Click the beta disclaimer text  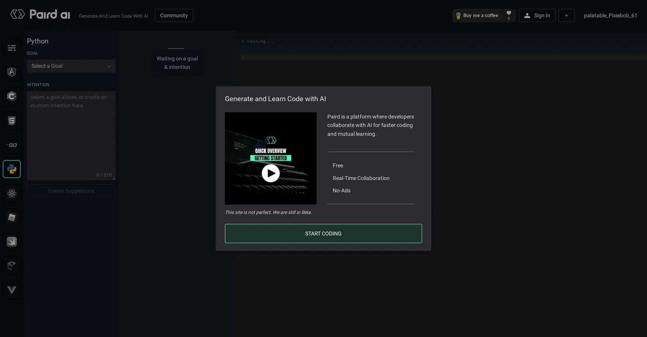[x=268, y=212]
